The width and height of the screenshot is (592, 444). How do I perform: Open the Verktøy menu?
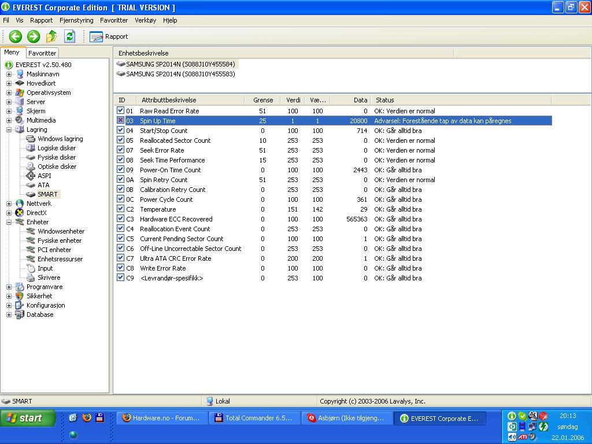click(x=145, y=20)
